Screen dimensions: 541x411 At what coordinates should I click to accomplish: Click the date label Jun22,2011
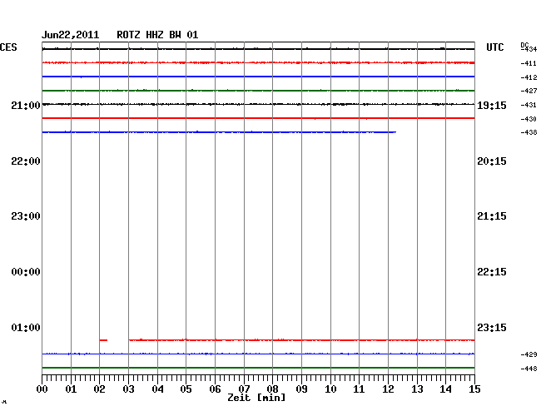click(x=71, y=35)
